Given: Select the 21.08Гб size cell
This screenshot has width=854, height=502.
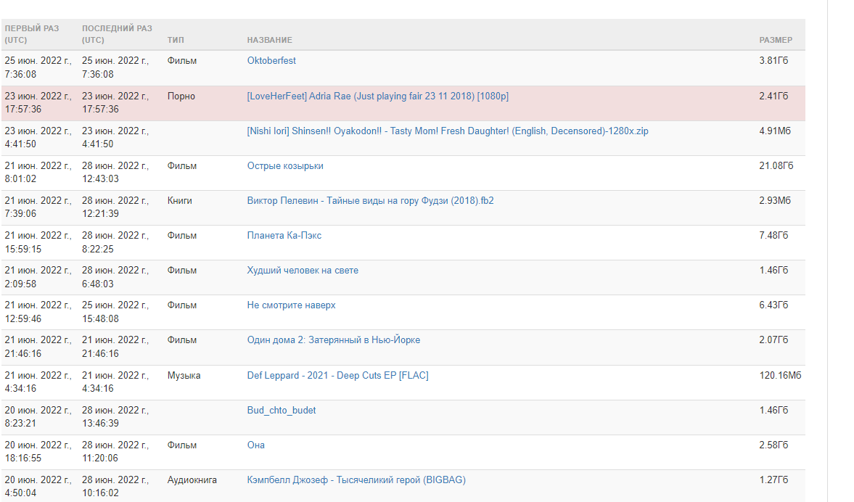Looking at the screenshot, I should click(x=776, y=165).
